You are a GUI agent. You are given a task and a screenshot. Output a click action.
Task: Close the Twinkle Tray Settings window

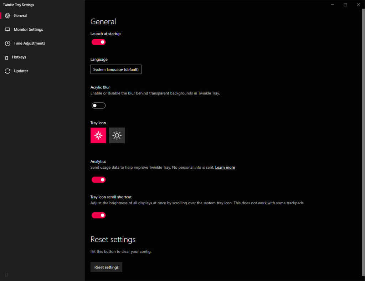point(358,5)
